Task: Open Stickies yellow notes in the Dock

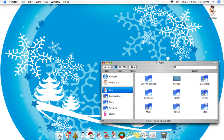Action: point(137,135)
